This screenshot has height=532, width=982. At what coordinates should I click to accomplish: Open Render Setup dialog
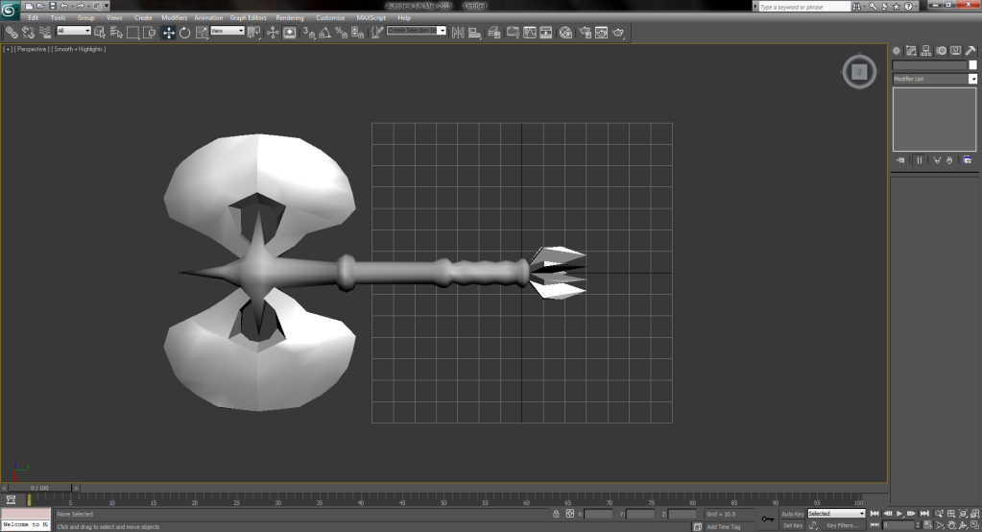(x=585, y=33)
